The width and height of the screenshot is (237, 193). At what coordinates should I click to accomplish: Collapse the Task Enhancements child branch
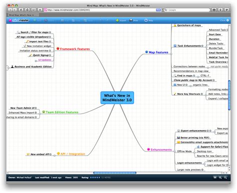[x=206, y=47]
